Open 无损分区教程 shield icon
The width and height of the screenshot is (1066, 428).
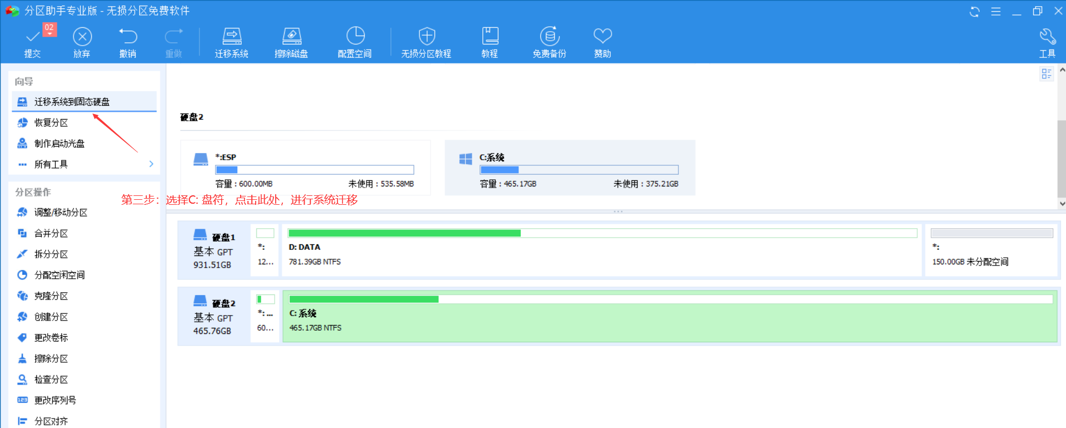pos(427,37)
